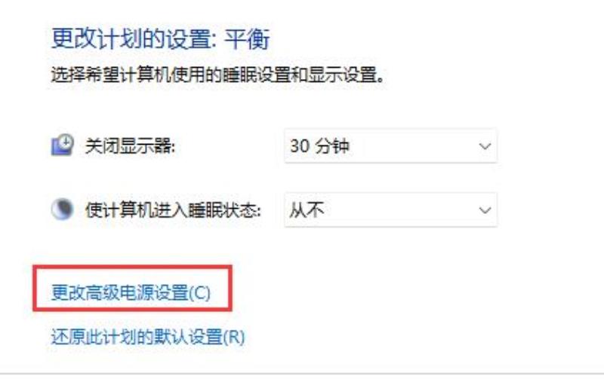This screenshot has height=379, width=604.
Task: Open 更改高级电源设置(C) link
Action: (x=131, y=292)
